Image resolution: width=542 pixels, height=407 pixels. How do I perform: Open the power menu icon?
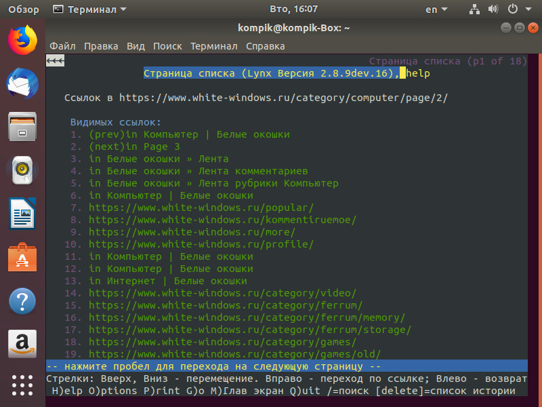(513, 9)
